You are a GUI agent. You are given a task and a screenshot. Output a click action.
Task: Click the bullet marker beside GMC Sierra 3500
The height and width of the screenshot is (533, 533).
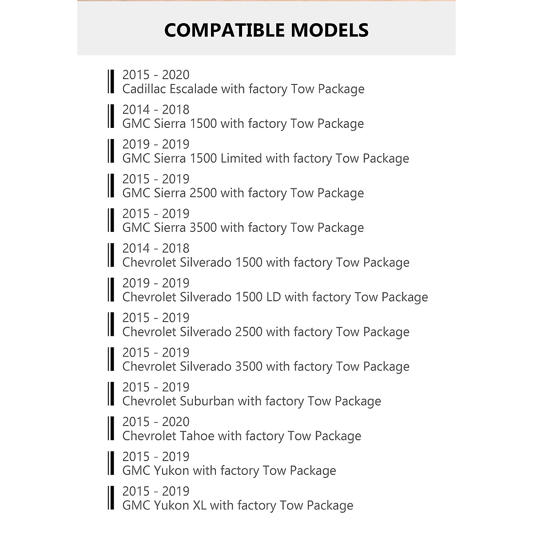111,220
